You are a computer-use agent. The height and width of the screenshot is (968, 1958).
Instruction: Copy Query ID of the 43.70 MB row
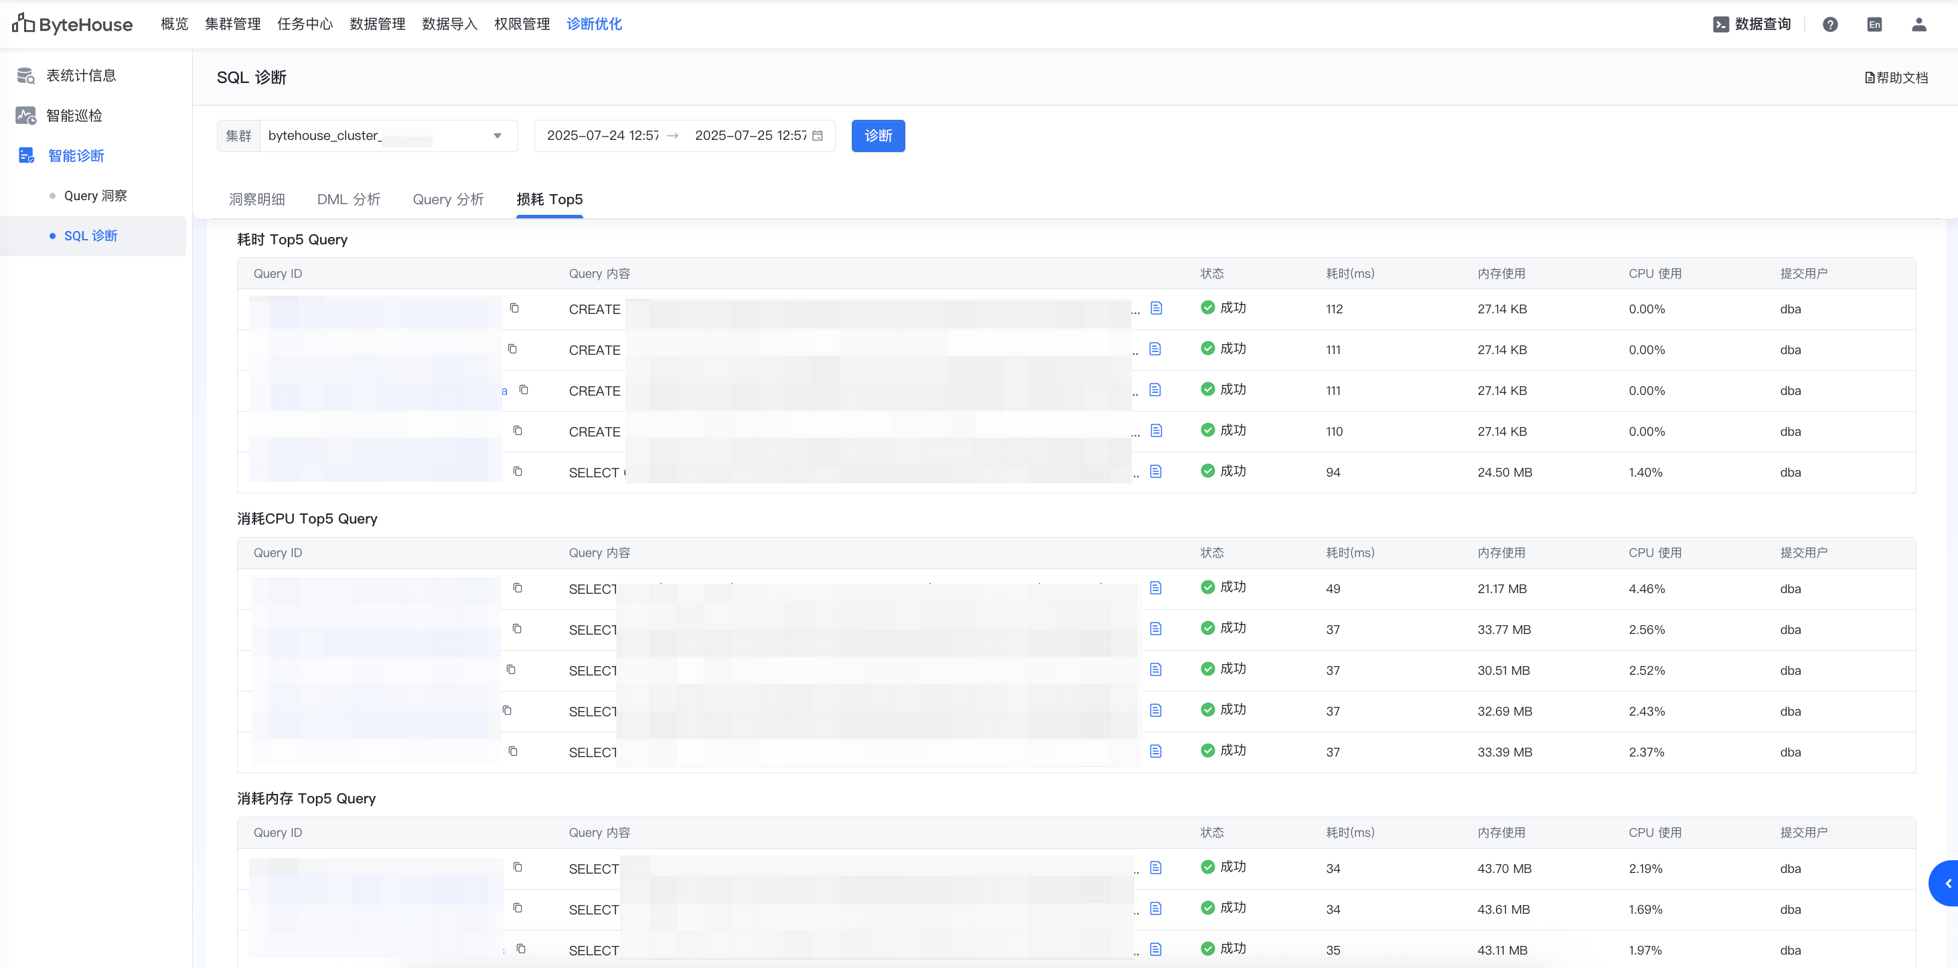pyautogui.click(x=518, y=868)
